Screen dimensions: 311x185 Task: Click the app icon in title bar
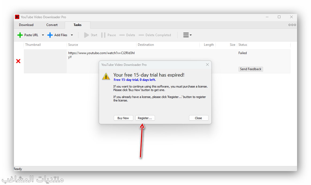(17, 17)
